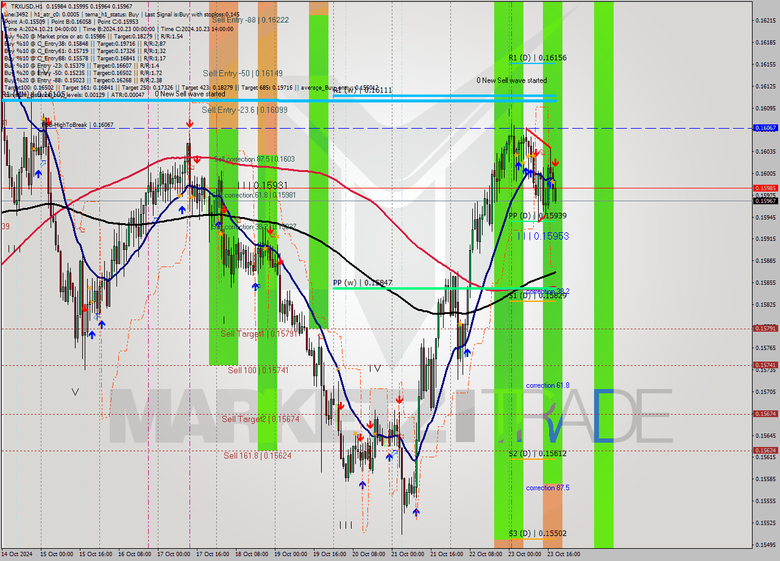Select the 'S3 (D) | 0.15502' support label
The width and height of the screenshot is (780, 561).
click(x=537, y=534)
